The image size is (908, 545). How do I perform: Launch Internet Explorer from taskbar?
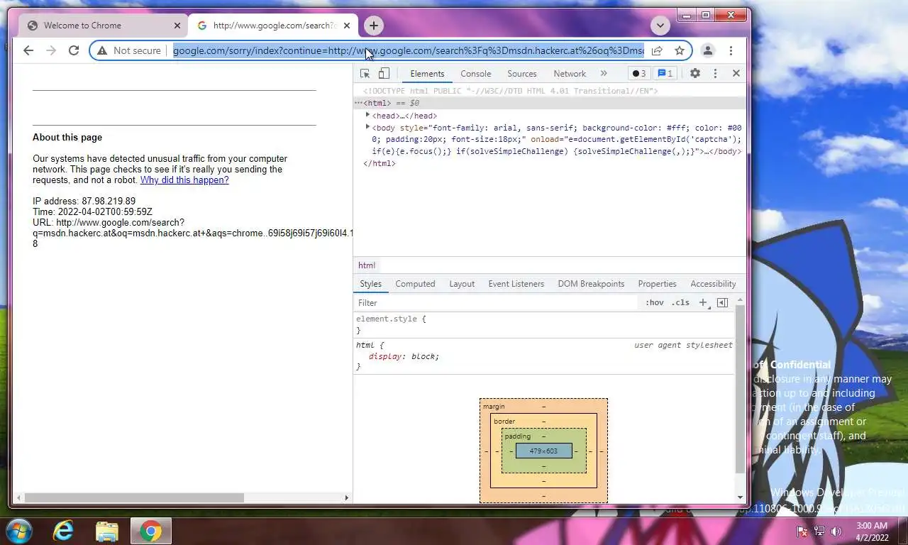coord(64,531)
